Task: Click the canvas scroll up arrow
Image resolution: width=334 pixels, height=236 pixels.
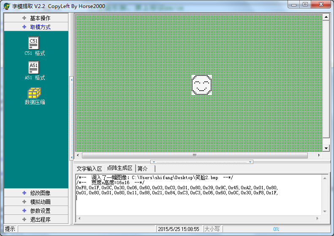Action: tap(326, 17)
